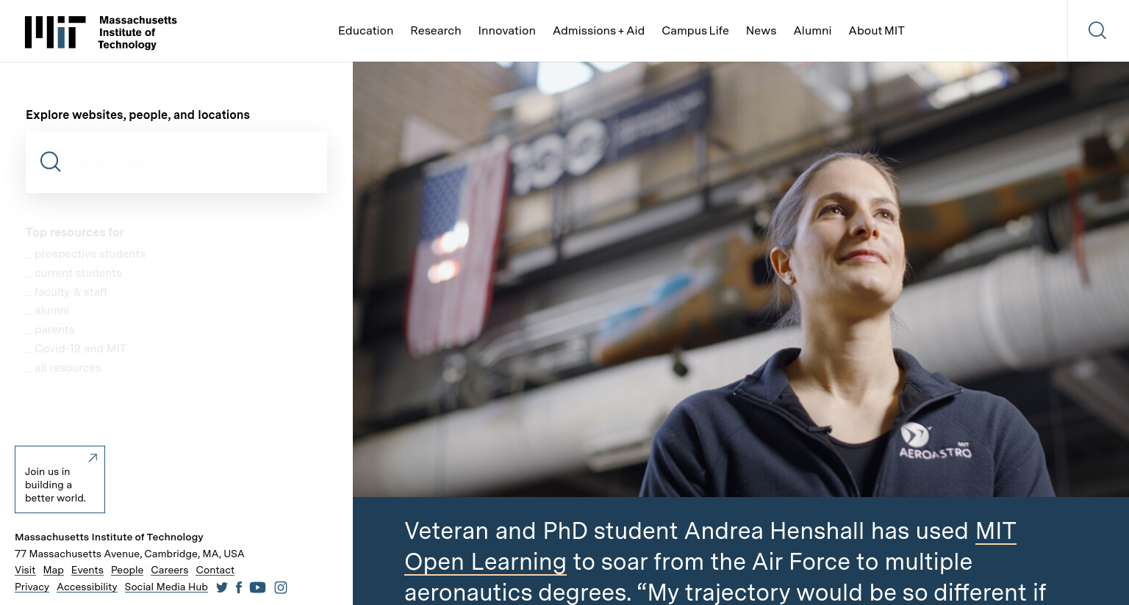
Task: Click '77 Massachusetts Avenue, Cambridge, MA, USA' address
Action: 129,554
